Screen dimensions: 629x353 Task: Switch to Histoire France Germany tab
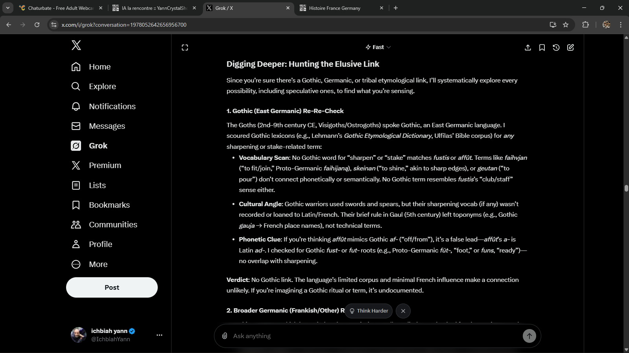(338, 8)
